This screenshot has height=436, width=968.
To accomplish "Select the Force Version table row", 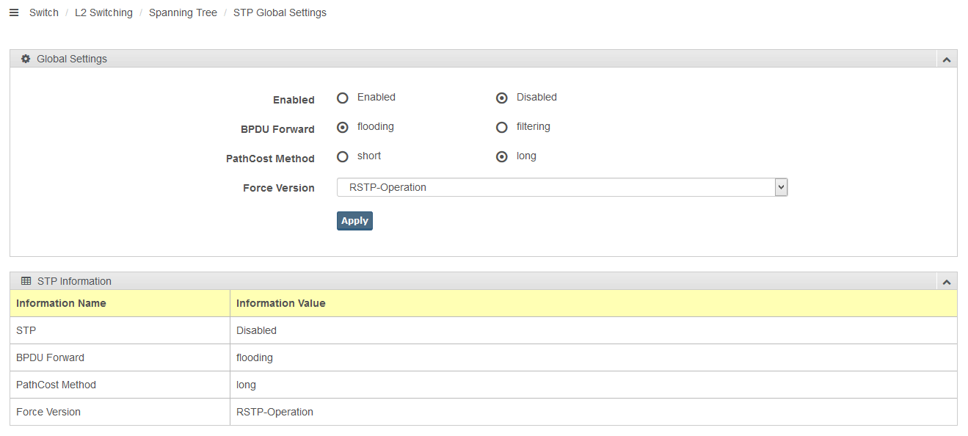I will pos(484,412).
